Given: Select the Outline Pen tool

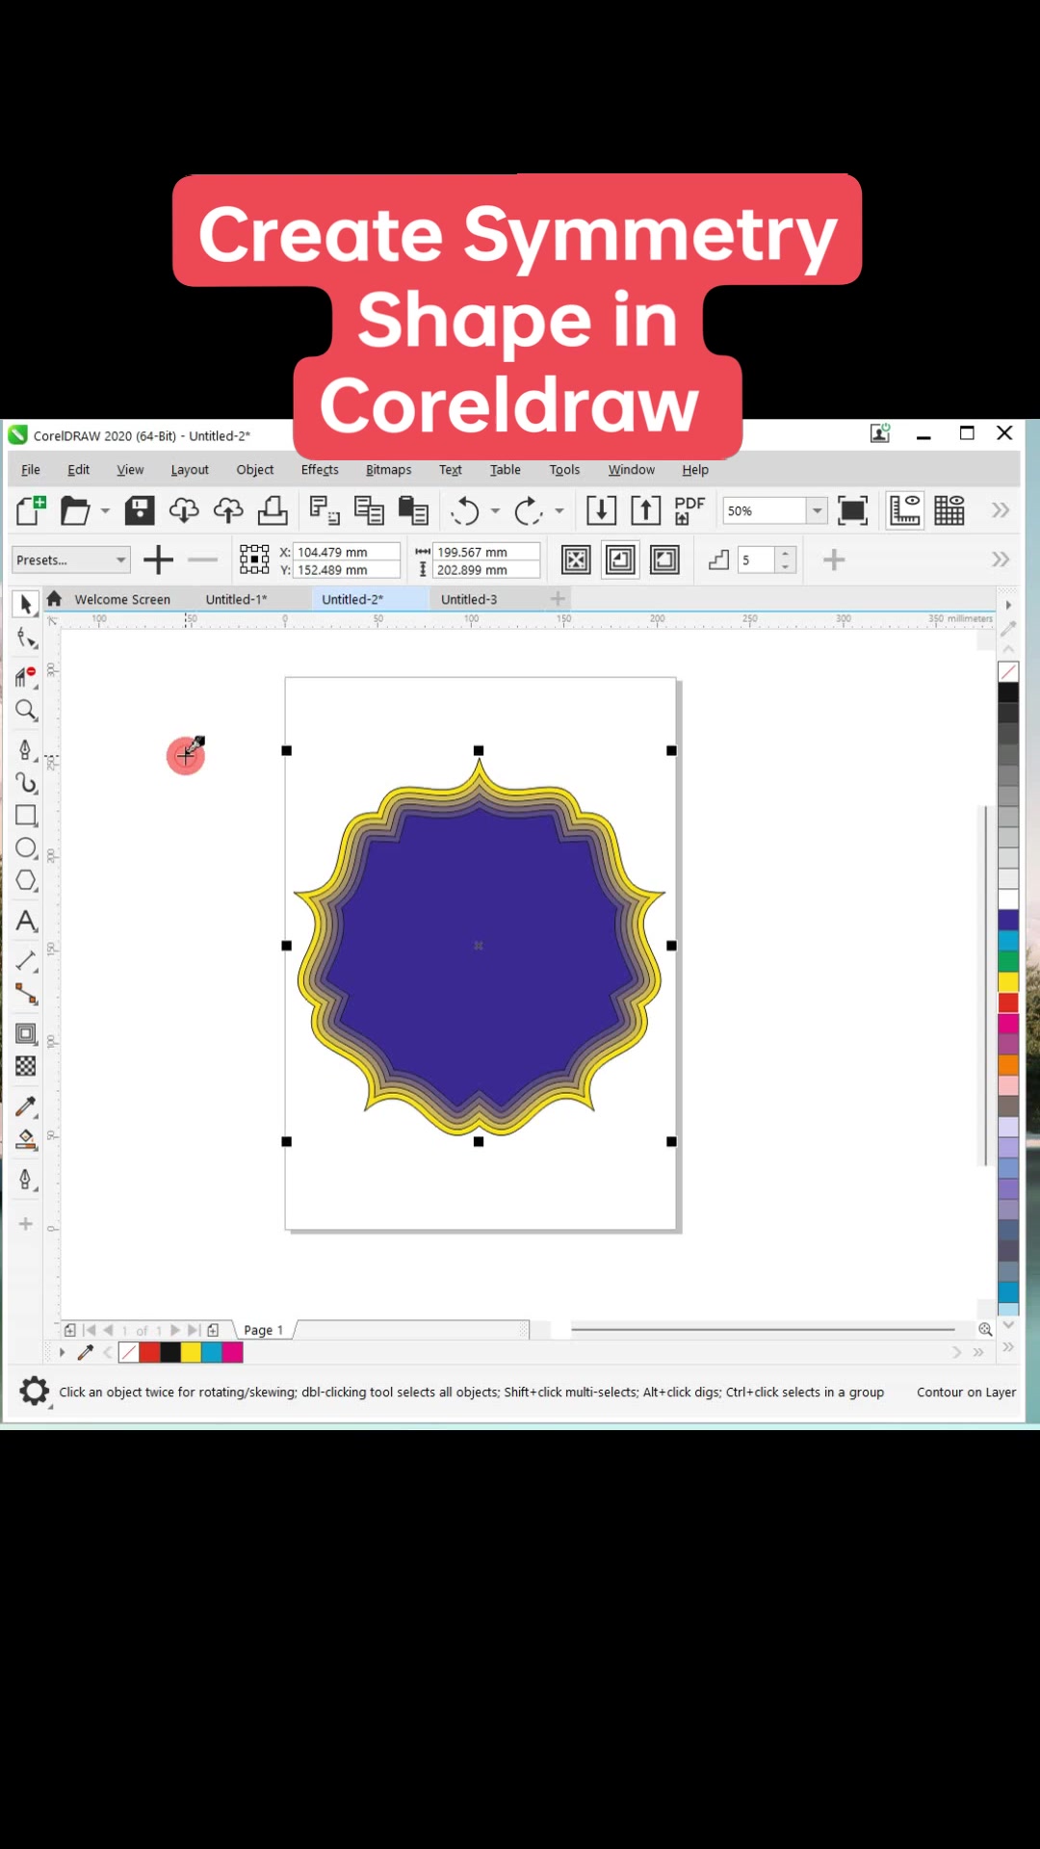Looking at the screenshot, I should click(26, 1180).
